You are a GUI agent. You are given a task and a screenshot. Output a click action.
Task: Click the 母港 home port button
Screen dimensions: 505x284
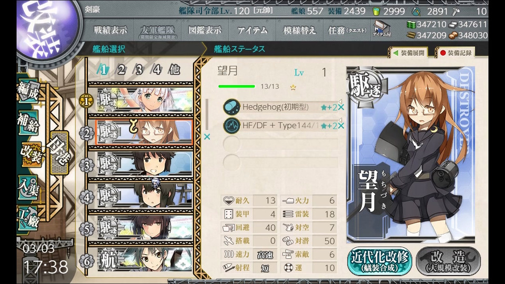tap(59, 153)
